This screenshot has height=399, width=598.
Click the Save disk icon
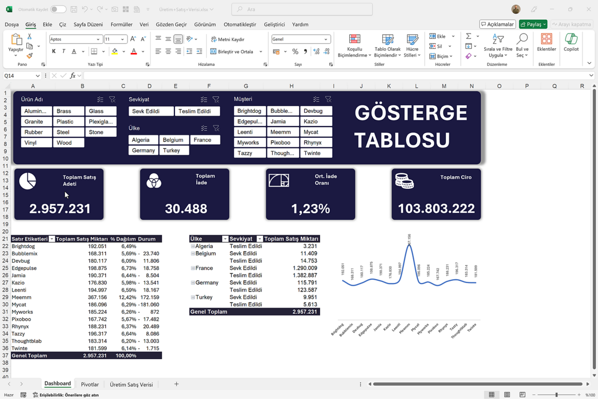(74, 9)
